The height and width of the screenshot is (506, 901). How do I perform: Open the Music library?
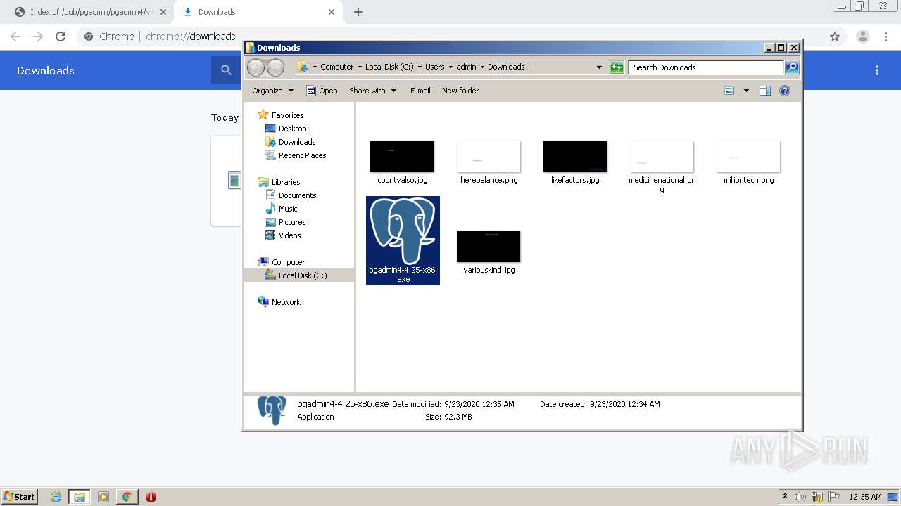(x=287, y=209)
